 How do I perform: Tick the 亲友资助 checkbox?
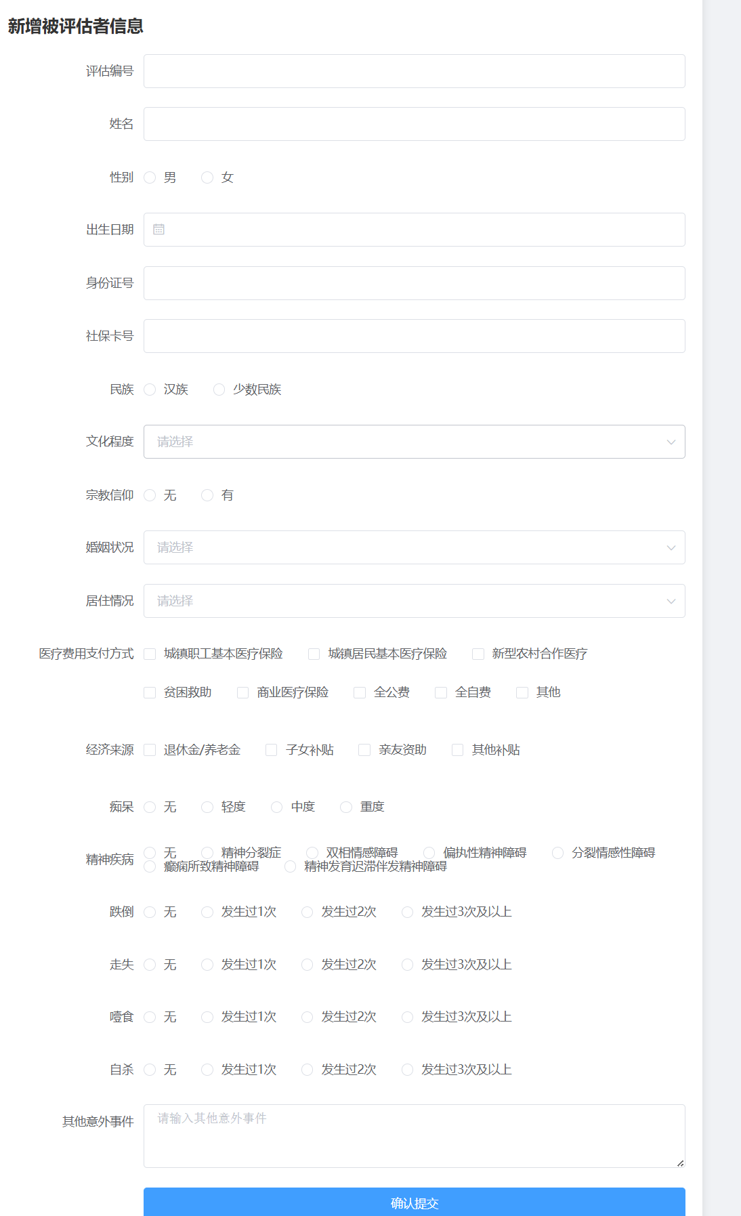(364, 750)
